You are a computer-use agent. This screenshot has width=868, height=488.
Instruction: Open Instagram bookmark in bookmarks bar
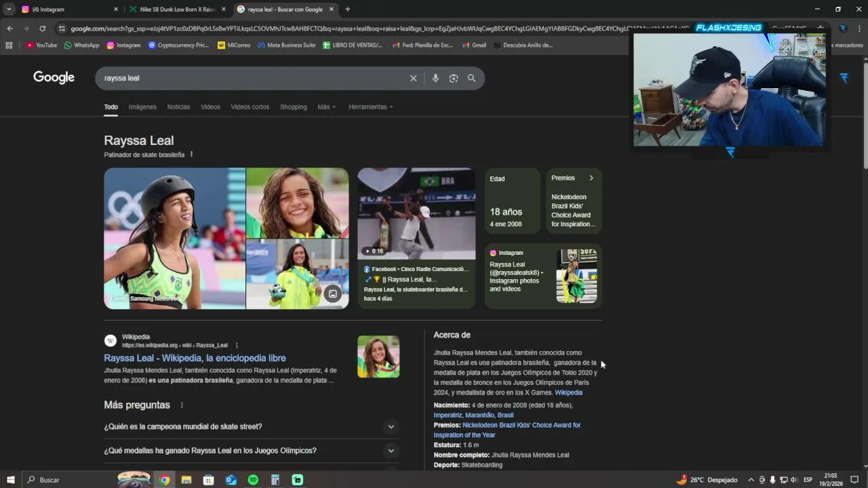tap(123, 45)
